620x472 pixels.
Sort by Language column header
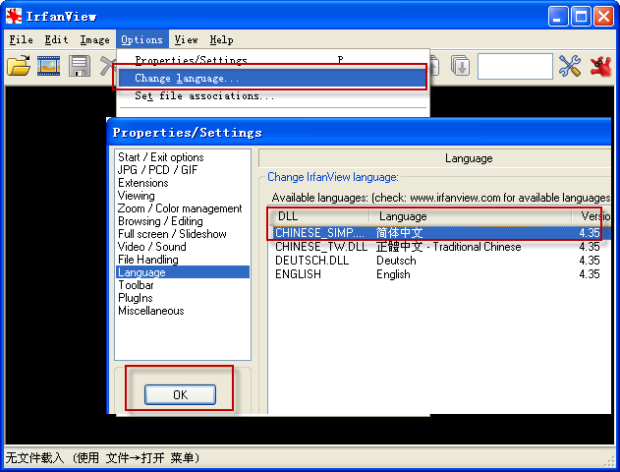(x=471, y=216)
